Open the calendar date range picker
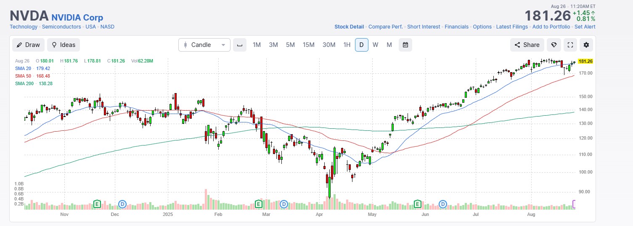 405,45
